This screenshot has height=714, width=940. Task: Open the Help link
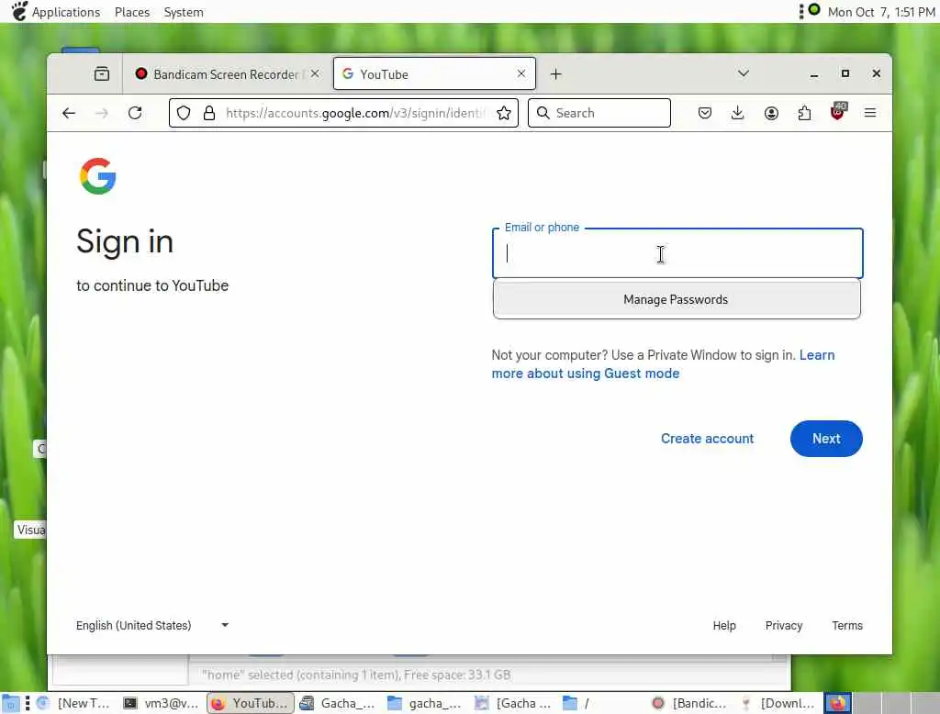pyautogui.click(x=724, y=625)
